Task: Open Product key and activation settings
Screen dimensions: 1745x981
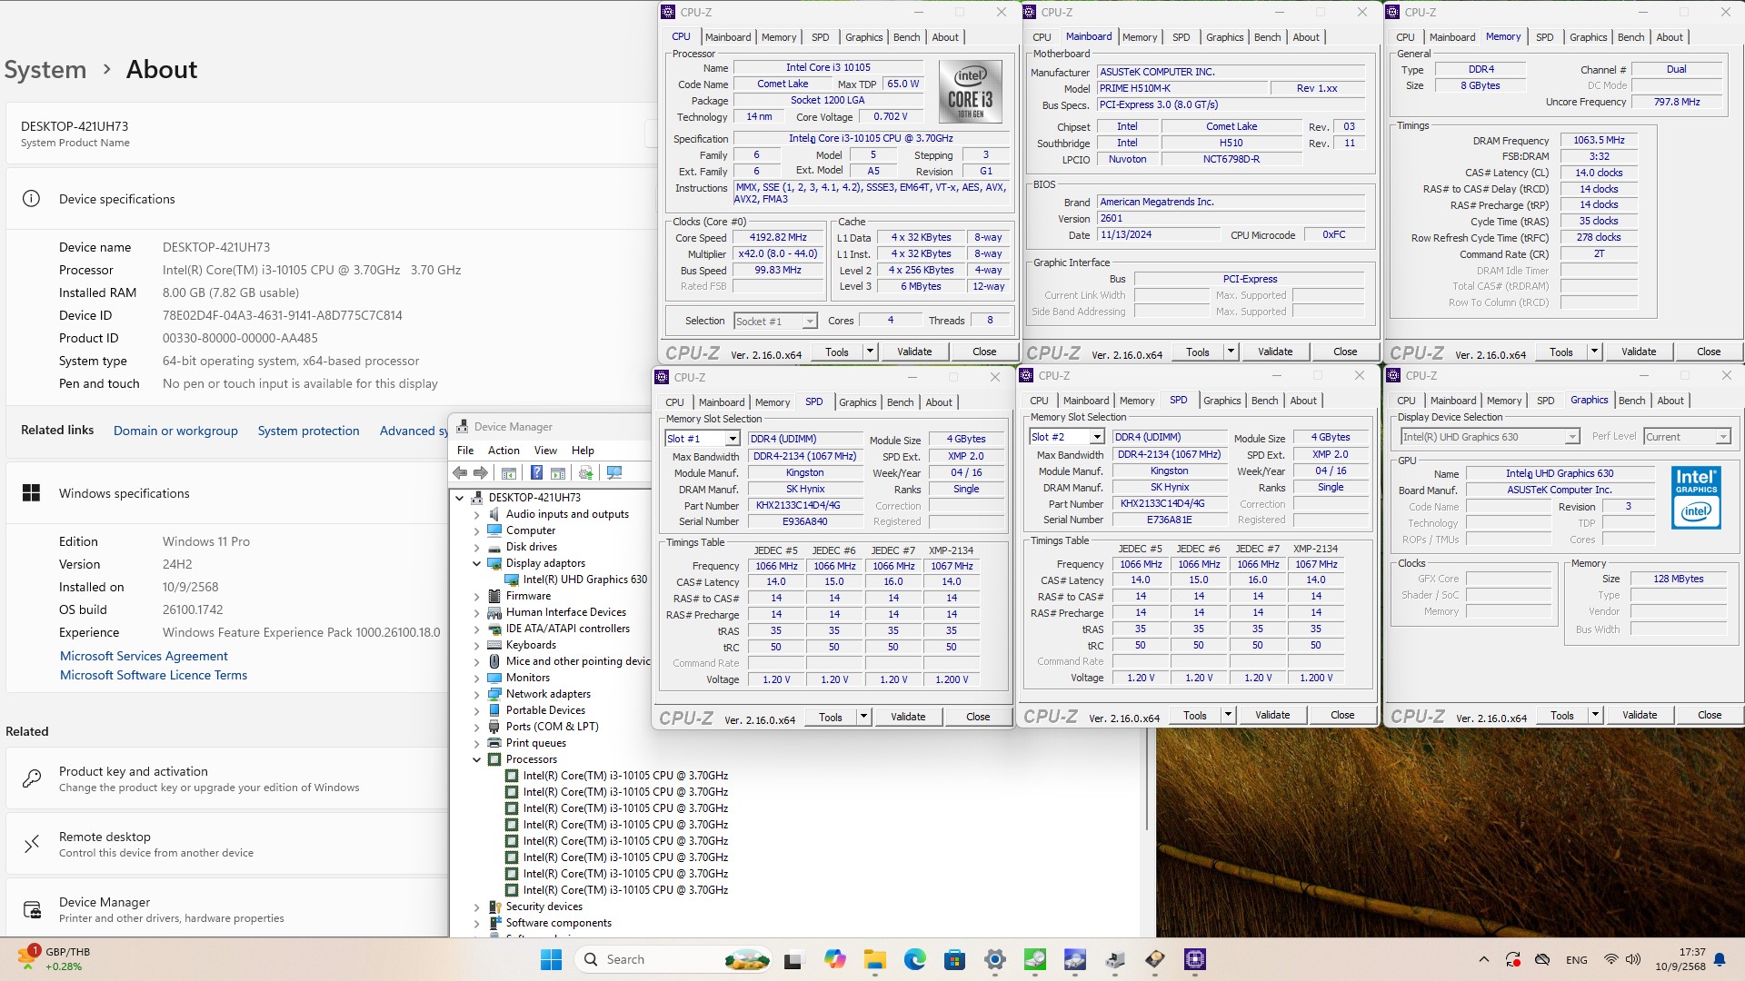Action: pyautogui.click(x=227, y=778)
